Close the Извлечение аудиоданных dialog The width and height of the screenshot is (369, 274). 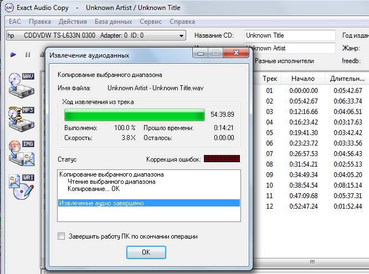[x=236, y=53]
